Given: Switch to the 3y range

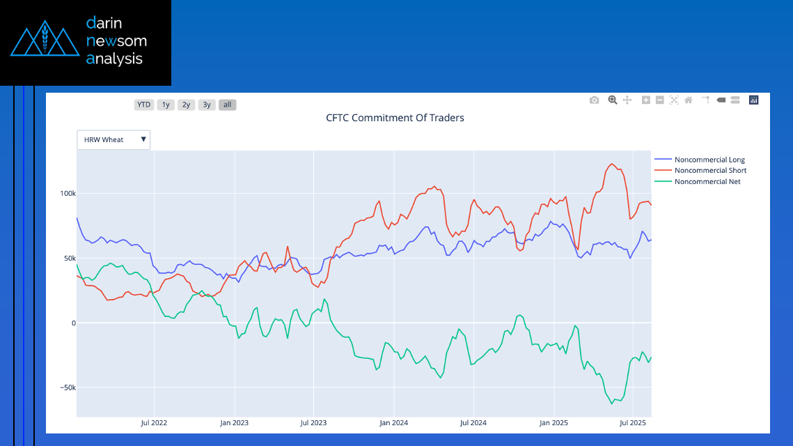Looking at the screenshot, I should point(206,105).
